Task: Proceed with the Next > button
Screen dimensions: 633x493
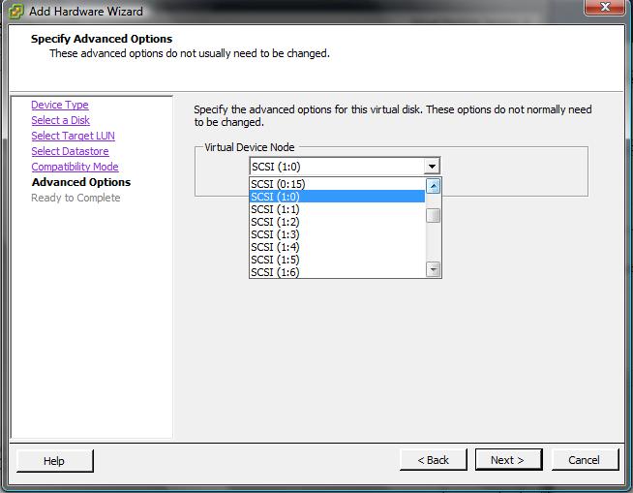Action: click(508, 460)
